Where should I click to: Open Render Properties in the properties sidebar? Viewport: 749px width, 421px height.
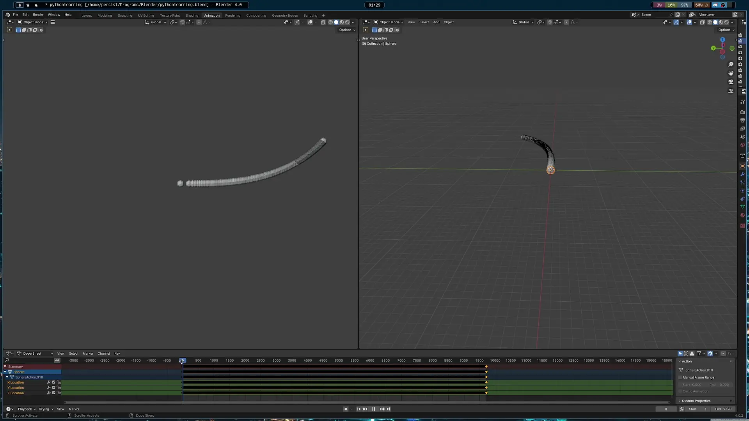[x=743, y=112]
